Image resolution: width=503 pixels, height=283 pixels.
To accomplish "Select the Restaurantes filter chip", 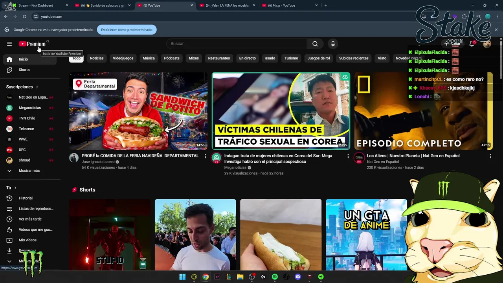I will click(219, 58).
